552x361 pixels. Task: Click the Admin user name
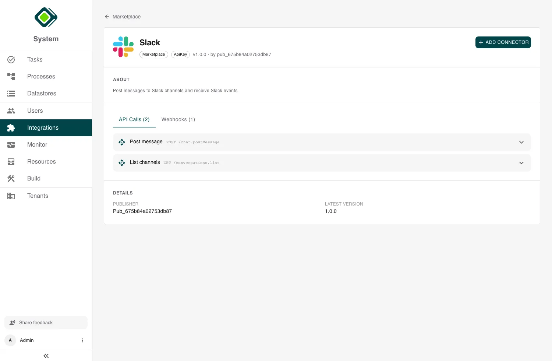[x=27, y=340]
